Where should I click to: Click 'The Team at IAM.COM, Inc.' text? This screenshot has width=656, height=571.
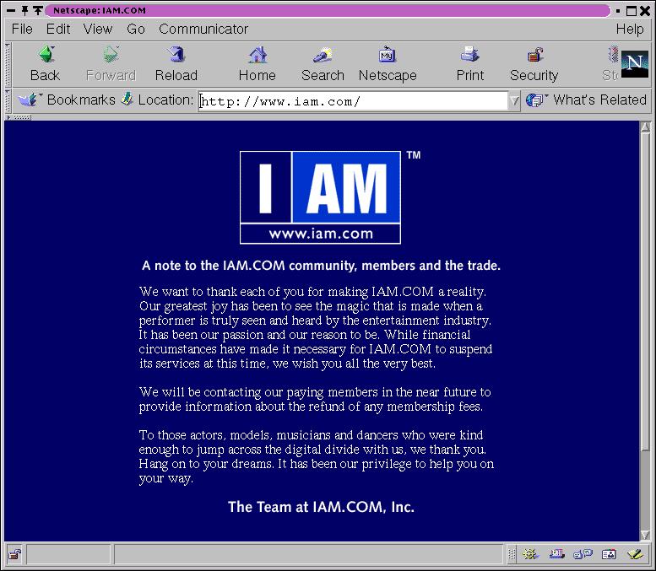[321, 507]
